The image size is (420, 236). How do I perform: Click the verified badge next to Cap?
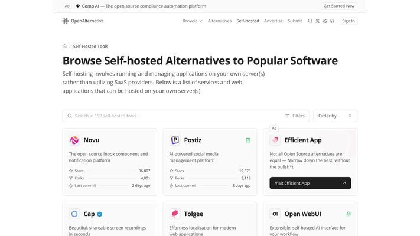pyautogui.click(x=100, y=214)
